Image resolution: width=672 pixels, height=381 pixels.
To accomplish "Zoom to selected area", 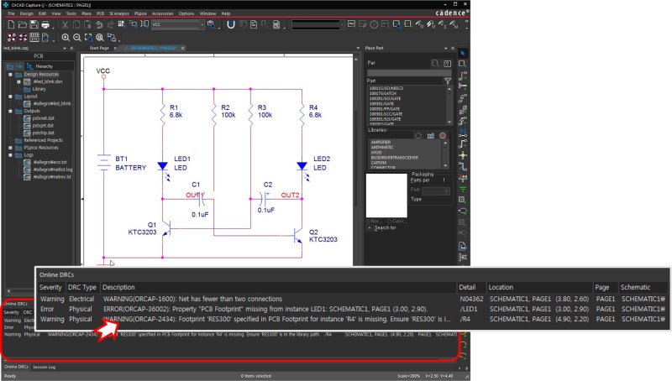I will point(88,38).
